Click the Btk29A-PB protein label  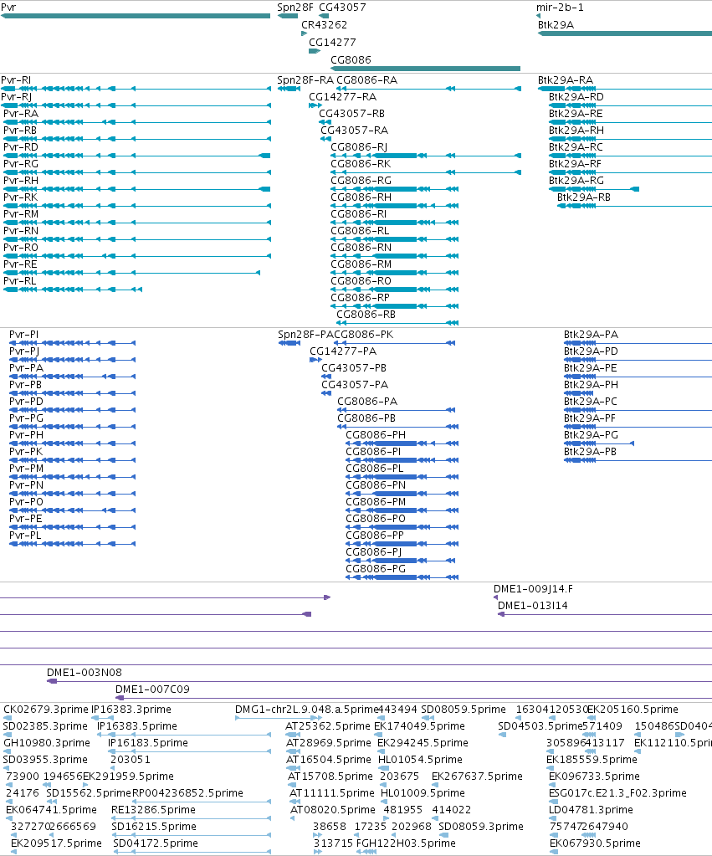click(590, 452)
